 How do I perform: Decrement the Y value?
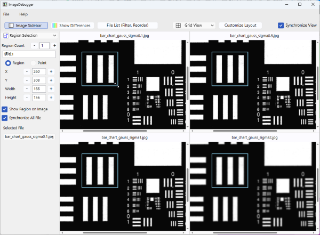pyautogui.click(x=27, y=80)
